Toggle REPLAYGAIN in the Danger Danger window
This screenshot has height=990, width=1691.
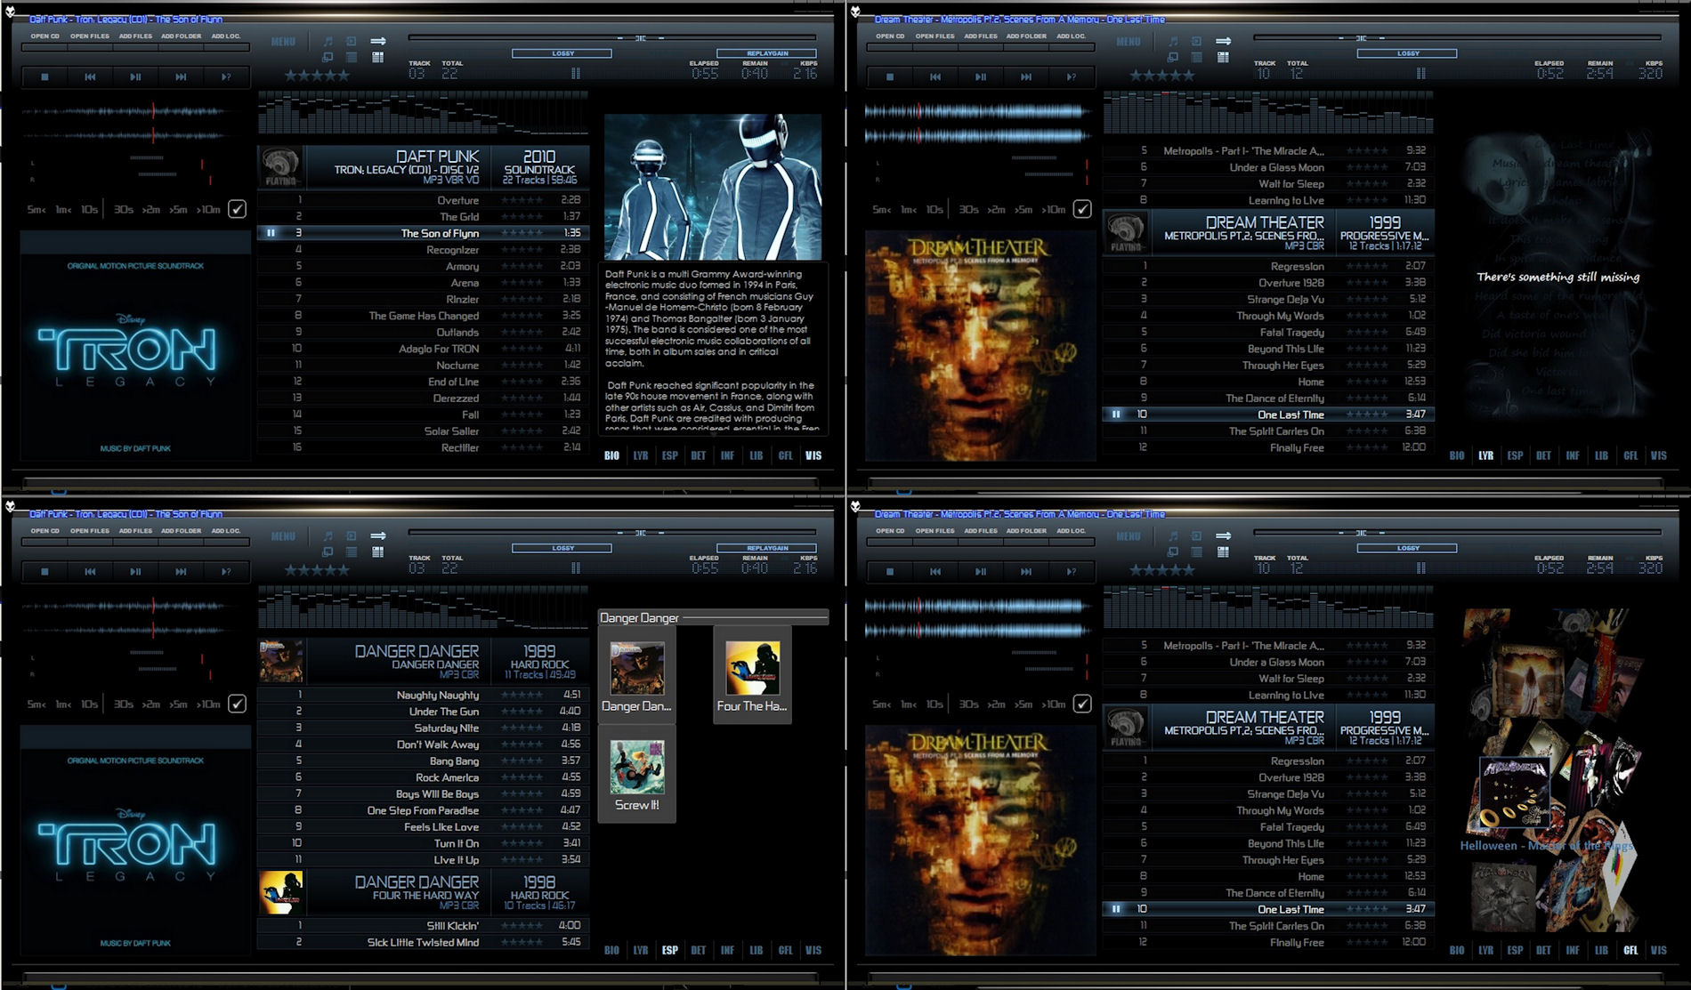click(x=766, y=548)
